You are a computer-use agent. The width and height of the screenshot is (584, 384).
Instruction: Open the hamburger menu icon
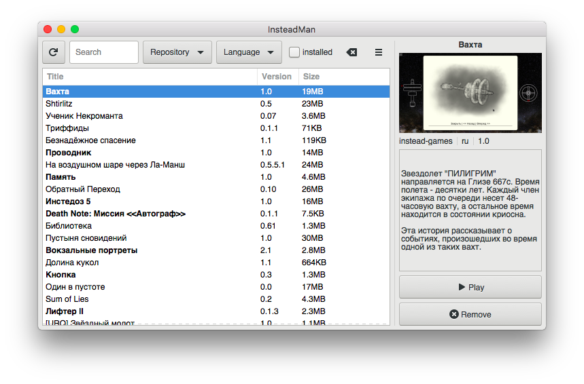coord(379,52)
